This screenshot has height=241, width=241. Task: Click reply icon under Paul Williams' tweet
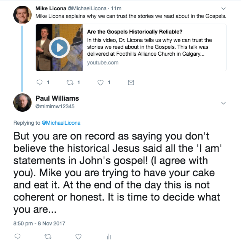[18, 236]
